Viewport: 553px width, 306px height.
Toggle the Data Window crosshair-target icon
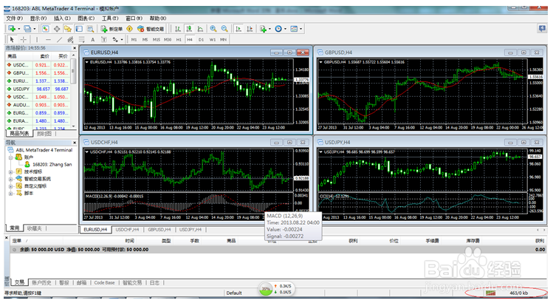coord(57,29)
